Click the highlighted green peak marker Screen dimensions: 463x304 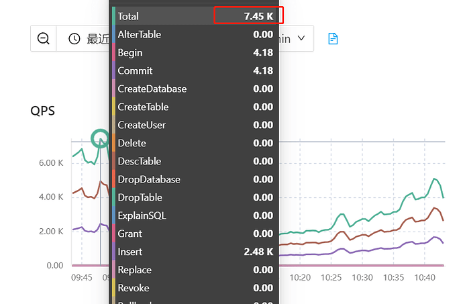point(101,138)
